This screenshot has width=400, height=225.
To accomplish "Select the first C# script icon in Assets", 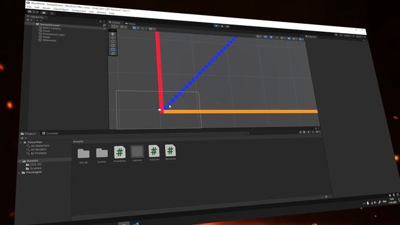I will pyautogui.click(x=119, y=152).
